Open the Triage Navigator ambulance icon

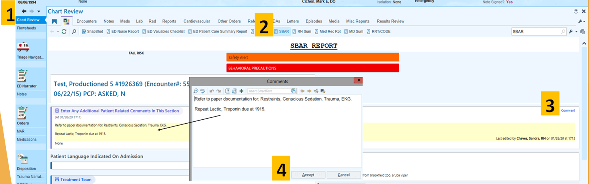(23, 47)
